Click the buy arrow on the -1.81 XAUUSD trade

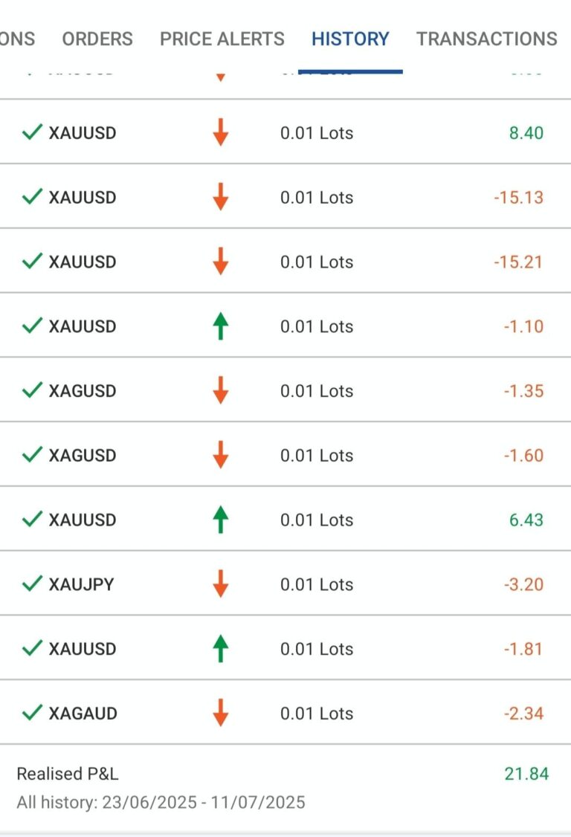(221, 648)
